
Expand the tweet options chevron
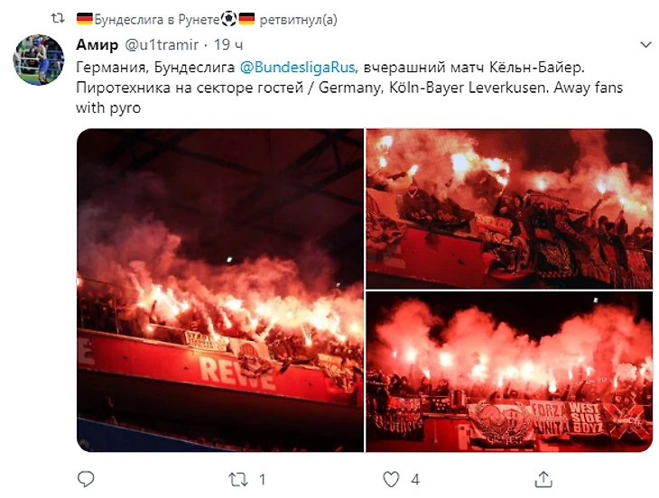point(645,44)
